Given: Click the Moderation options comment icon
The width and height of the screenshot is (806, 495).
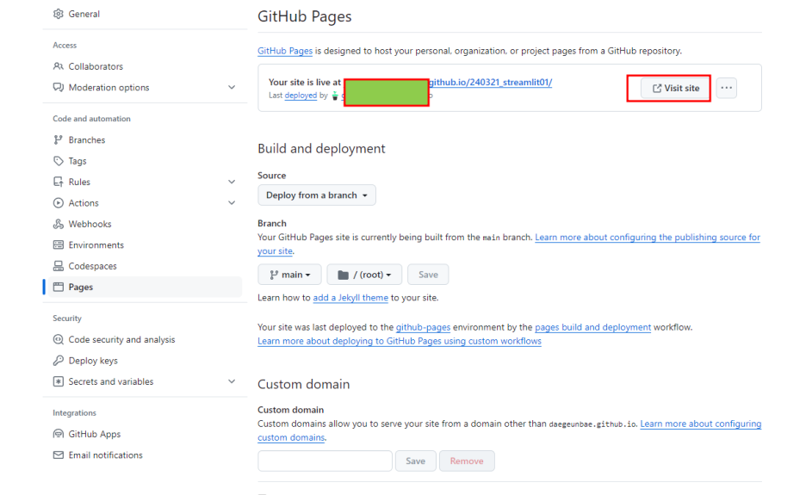Looking at the screenshot, I should click(58, 88).
